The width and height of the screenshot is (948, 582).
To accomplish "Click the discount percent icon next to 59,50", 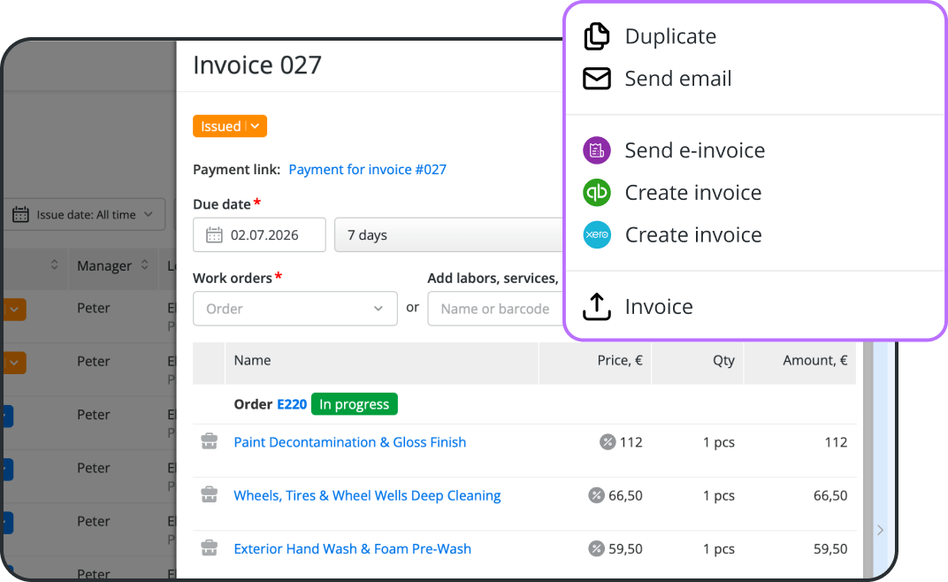I will coord(596,548).
